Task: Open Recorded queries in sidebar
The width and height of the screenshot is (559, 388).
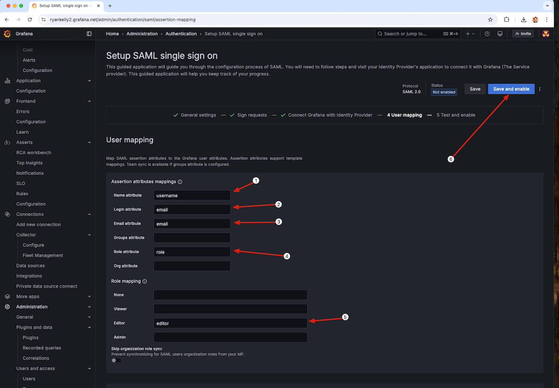Action: pyautogui.click(x=42, y=348)
